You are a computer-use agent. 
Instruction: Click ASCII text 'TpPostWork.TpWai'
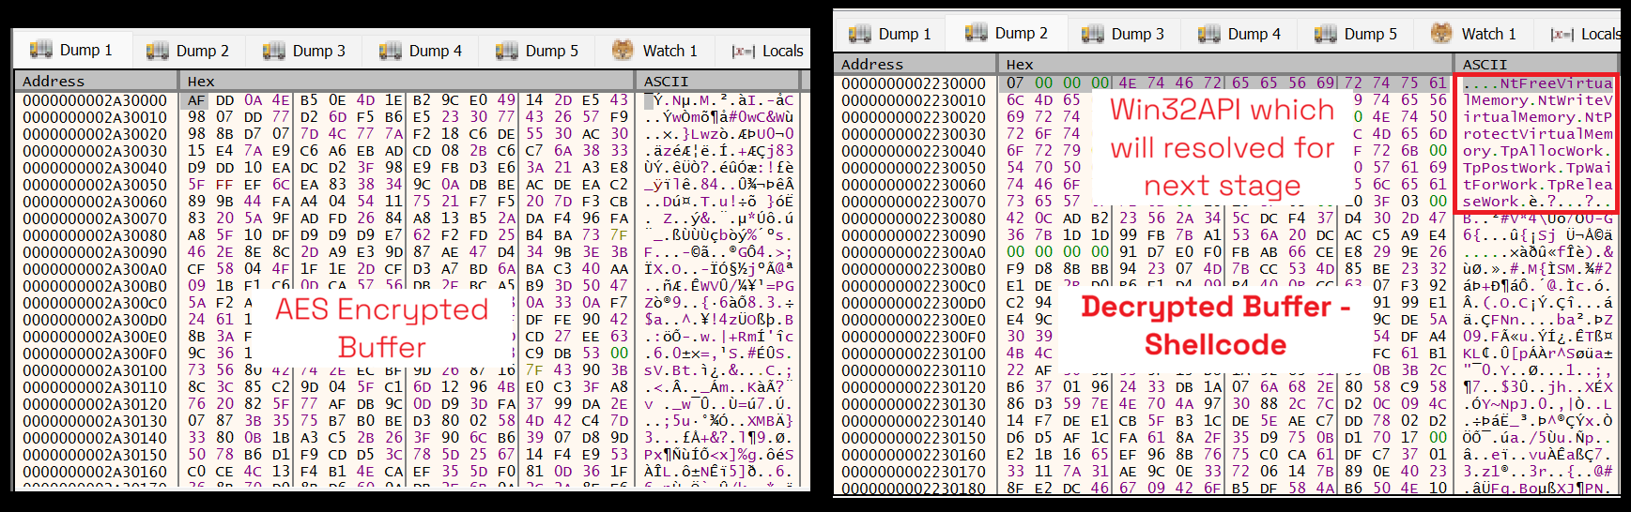(x=1538, y=168)
